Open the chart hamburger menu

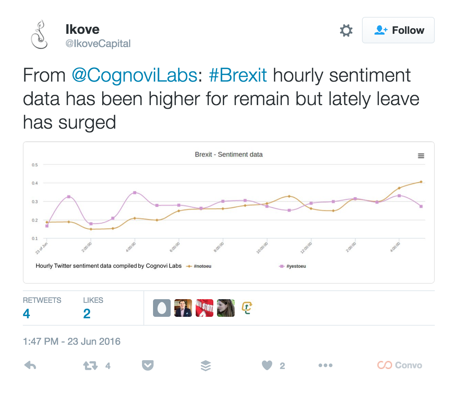(421, 156)
